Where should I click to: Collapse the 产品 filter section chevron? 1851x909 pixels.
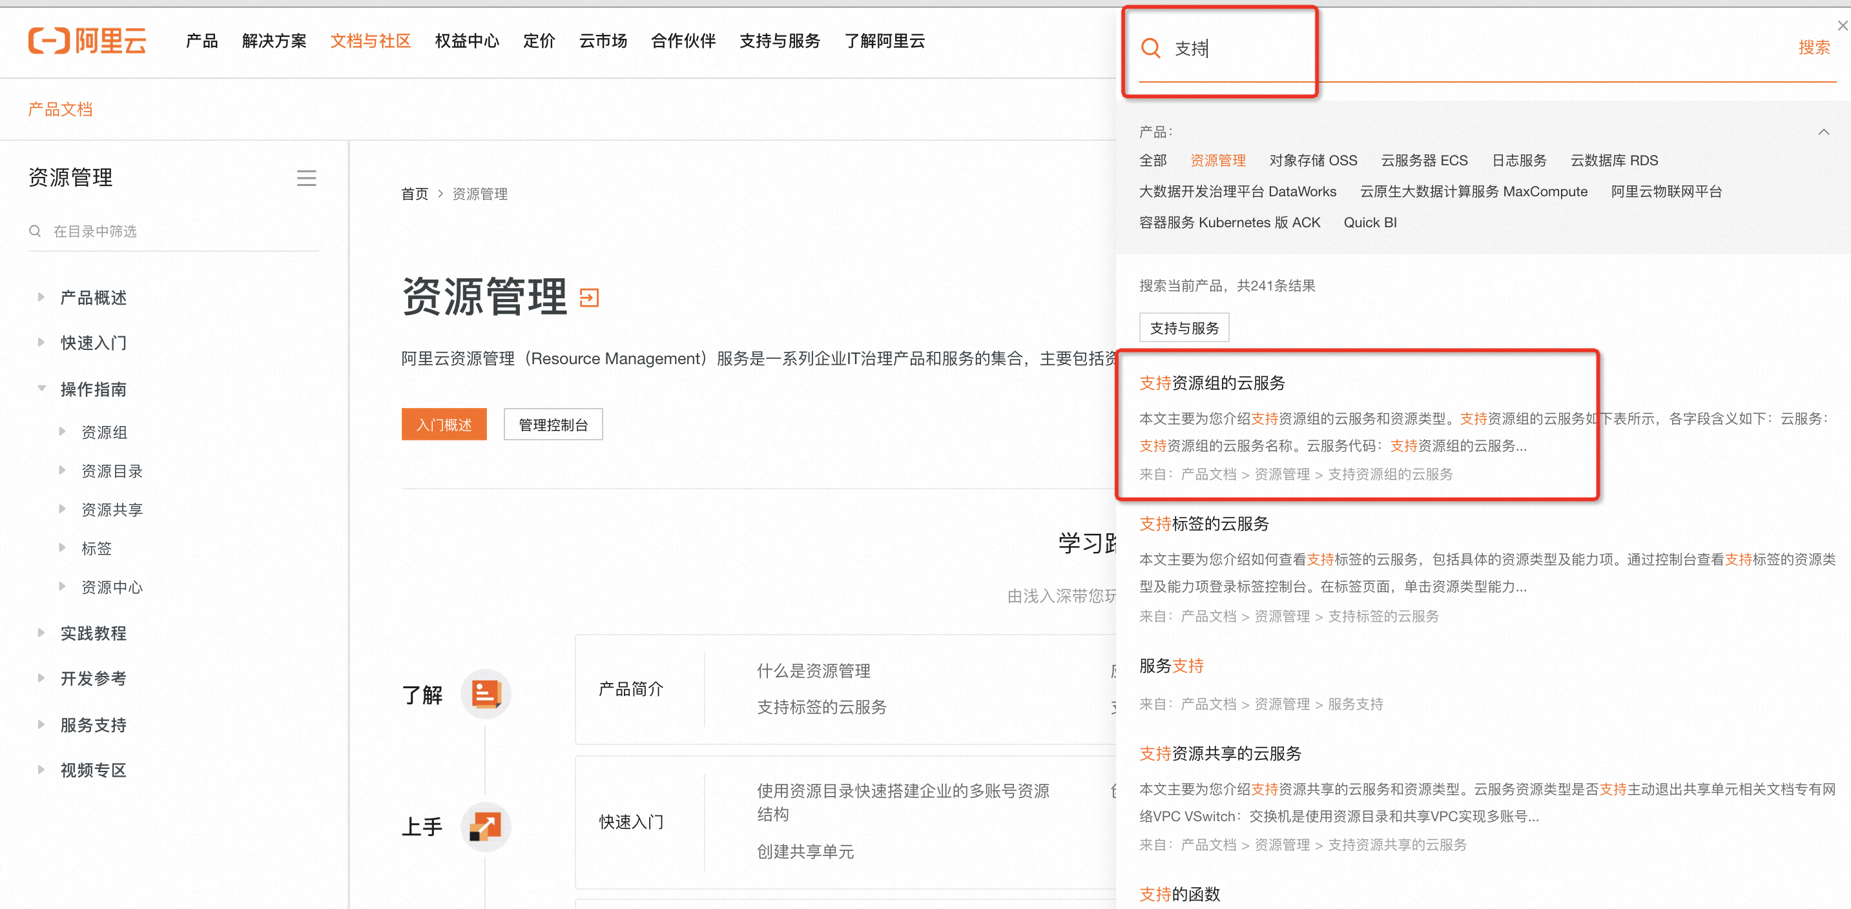click(1823, 132)
